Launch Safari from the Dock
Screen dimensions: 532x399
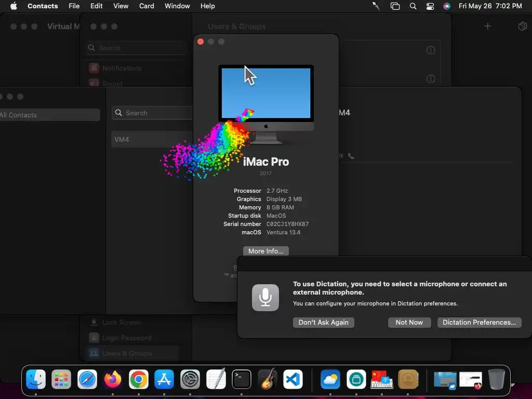coord(87,379)
